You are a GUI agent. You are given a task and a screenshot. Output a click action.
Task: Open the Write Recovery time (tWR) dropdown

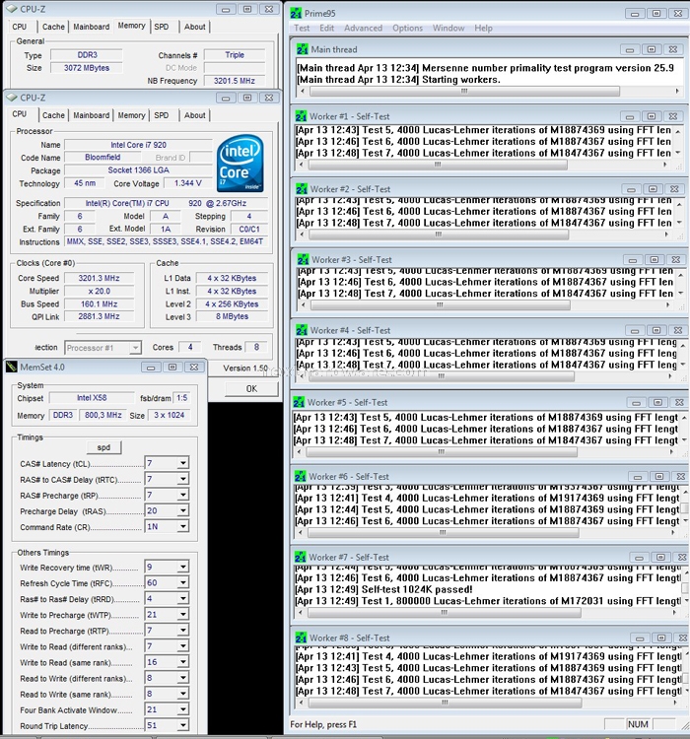pyautogui.click(x=183, y=567)
